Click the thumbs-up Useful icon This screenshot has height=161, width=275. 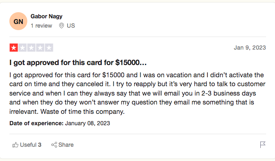pos(15,145)
